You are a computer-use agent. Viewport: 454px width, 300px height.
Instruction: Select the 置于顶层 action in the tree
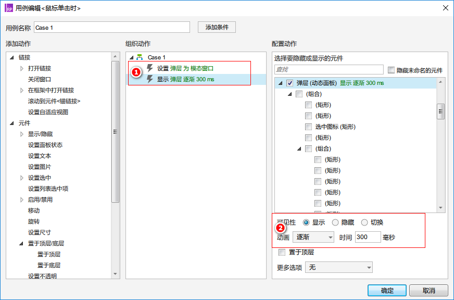[49, 254]
